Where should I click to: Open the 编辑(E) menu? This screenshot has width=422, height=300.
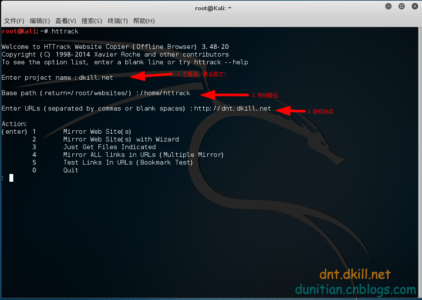click(39, 21)
